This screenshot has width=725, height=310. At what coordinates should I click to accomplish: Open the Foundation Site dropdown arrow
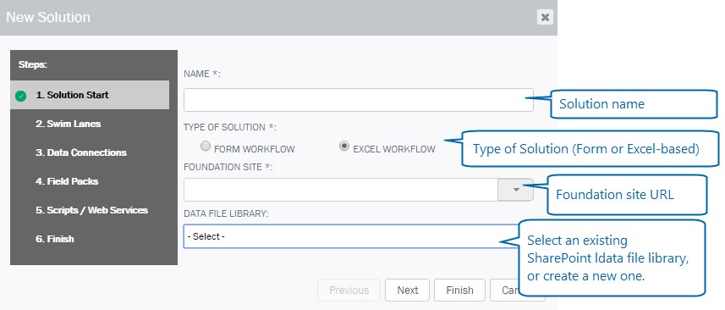tap(515, 190)
